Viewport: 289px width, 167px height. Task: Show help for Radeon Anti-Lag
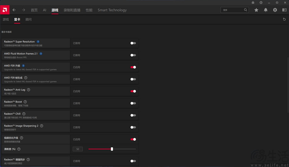[x=29, y=90]
